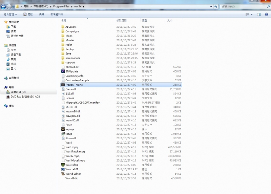The height and width of the screenshot is (194, 271).
Task: Open the view options dropdown arrow
Action: [252, 14]
